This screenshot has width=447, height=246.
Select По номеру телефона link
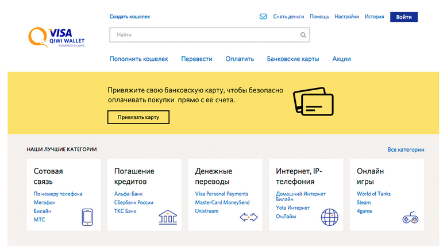click(x=58, y=194)
